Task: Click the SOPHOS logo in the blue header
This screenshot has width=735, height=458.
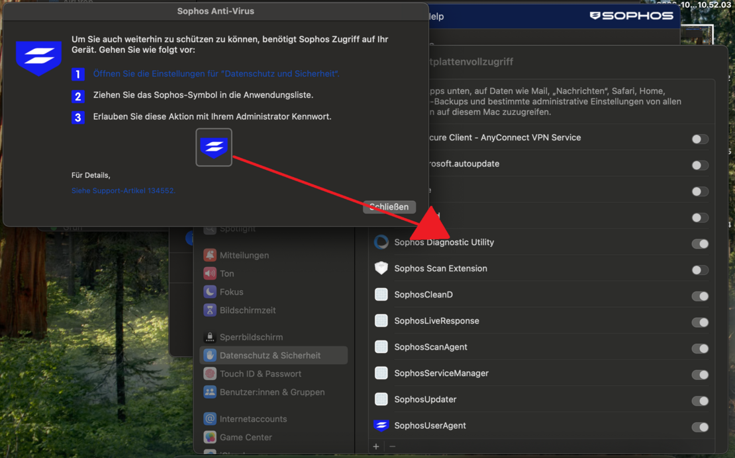Action: (632, 16)
